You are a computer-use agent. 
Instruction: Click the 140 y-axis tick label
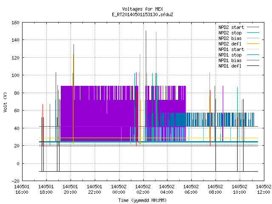click(15, 40)
